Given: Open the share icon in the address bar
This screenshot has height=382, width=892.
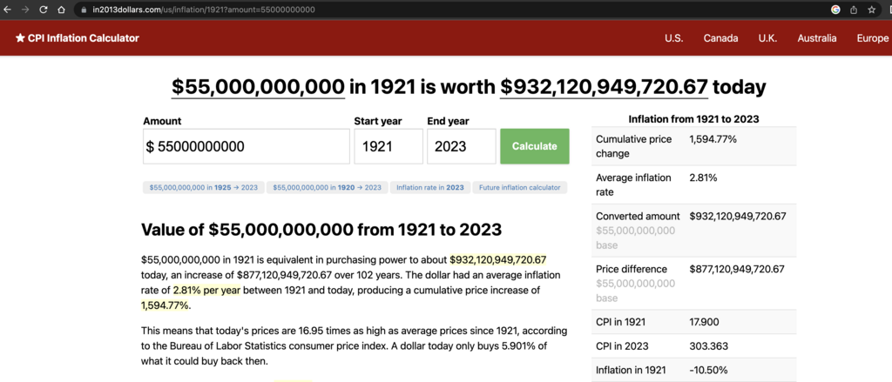Looking at the screenshot, I should (854, 10).
